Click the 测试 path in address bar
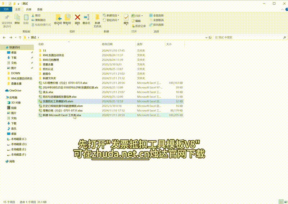 [x=33, y=37]
